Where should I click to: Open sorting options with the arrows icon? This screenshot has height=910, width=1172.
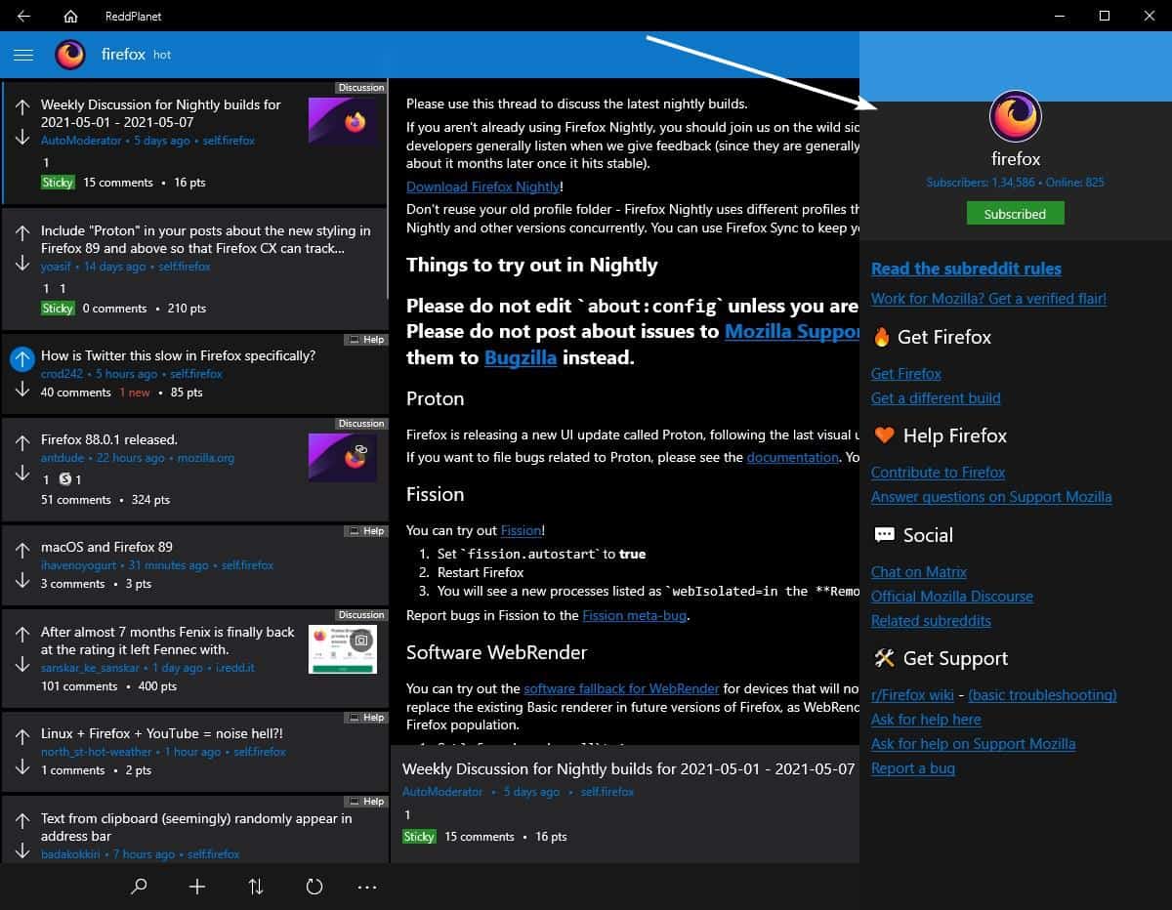[x=255, y=887]
